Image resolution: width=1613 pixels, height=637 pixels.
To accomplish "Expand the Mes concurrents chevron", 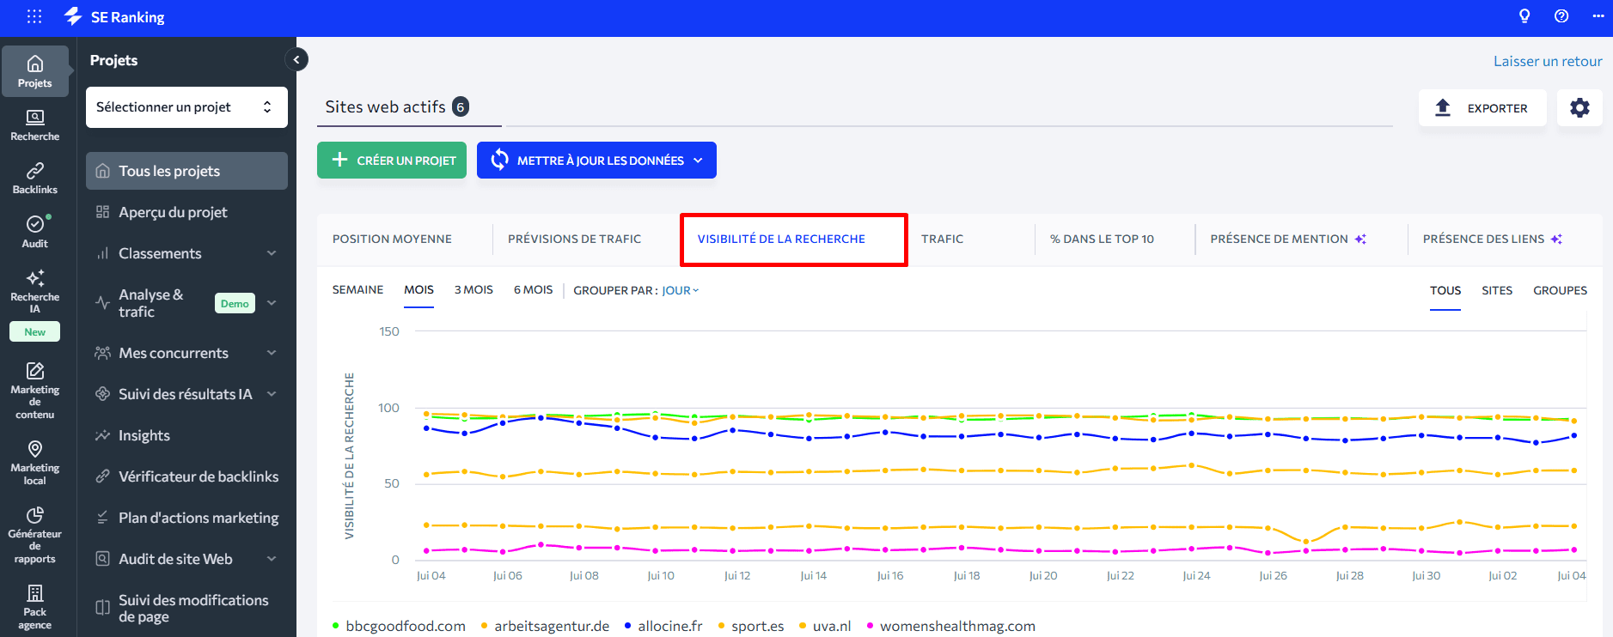I will pos(272,353).
